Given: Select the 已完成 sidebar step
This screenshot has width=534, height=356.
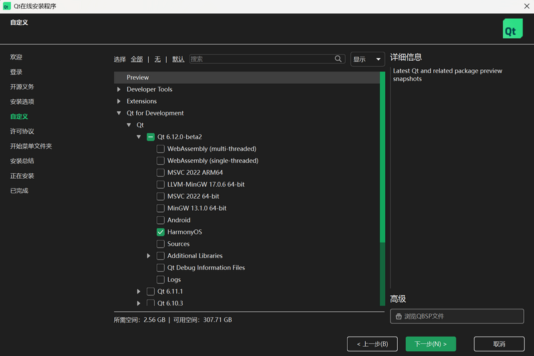Looking at the screenshot, I should 19,191.
